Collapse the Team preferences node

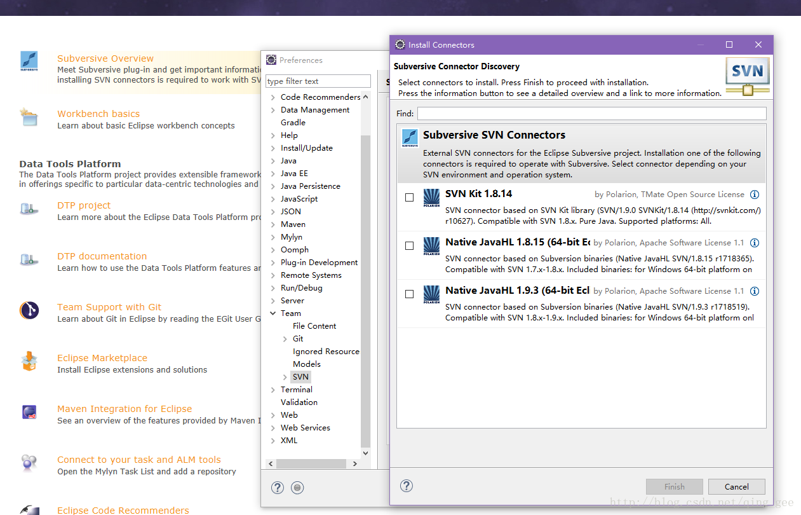tap(273, 313)
